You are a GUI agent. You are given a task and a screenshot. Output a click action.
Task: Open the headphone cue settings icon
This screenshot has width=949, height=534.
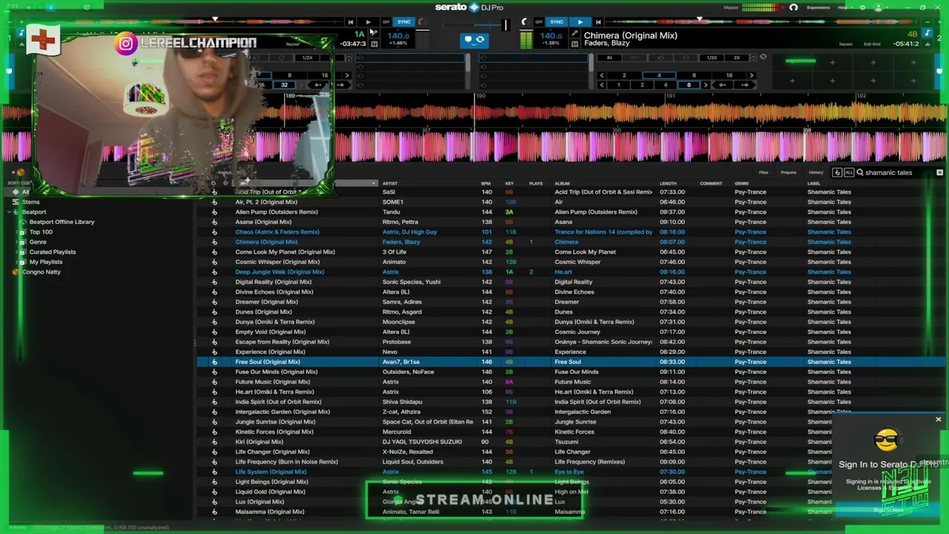tap(793, 7)
